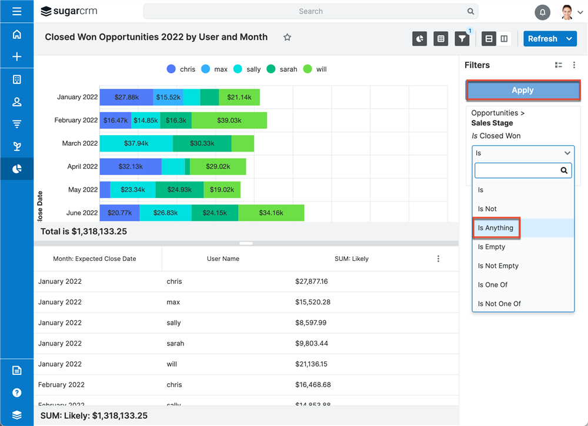Open the help question mark icon
588x426 pixels.
16,393
